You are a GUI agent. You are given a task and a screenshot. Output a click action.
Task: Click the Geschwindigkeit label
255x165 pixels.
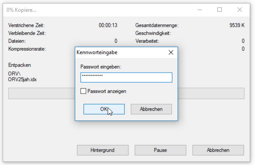pyautogui.click(x=153, y=33)
